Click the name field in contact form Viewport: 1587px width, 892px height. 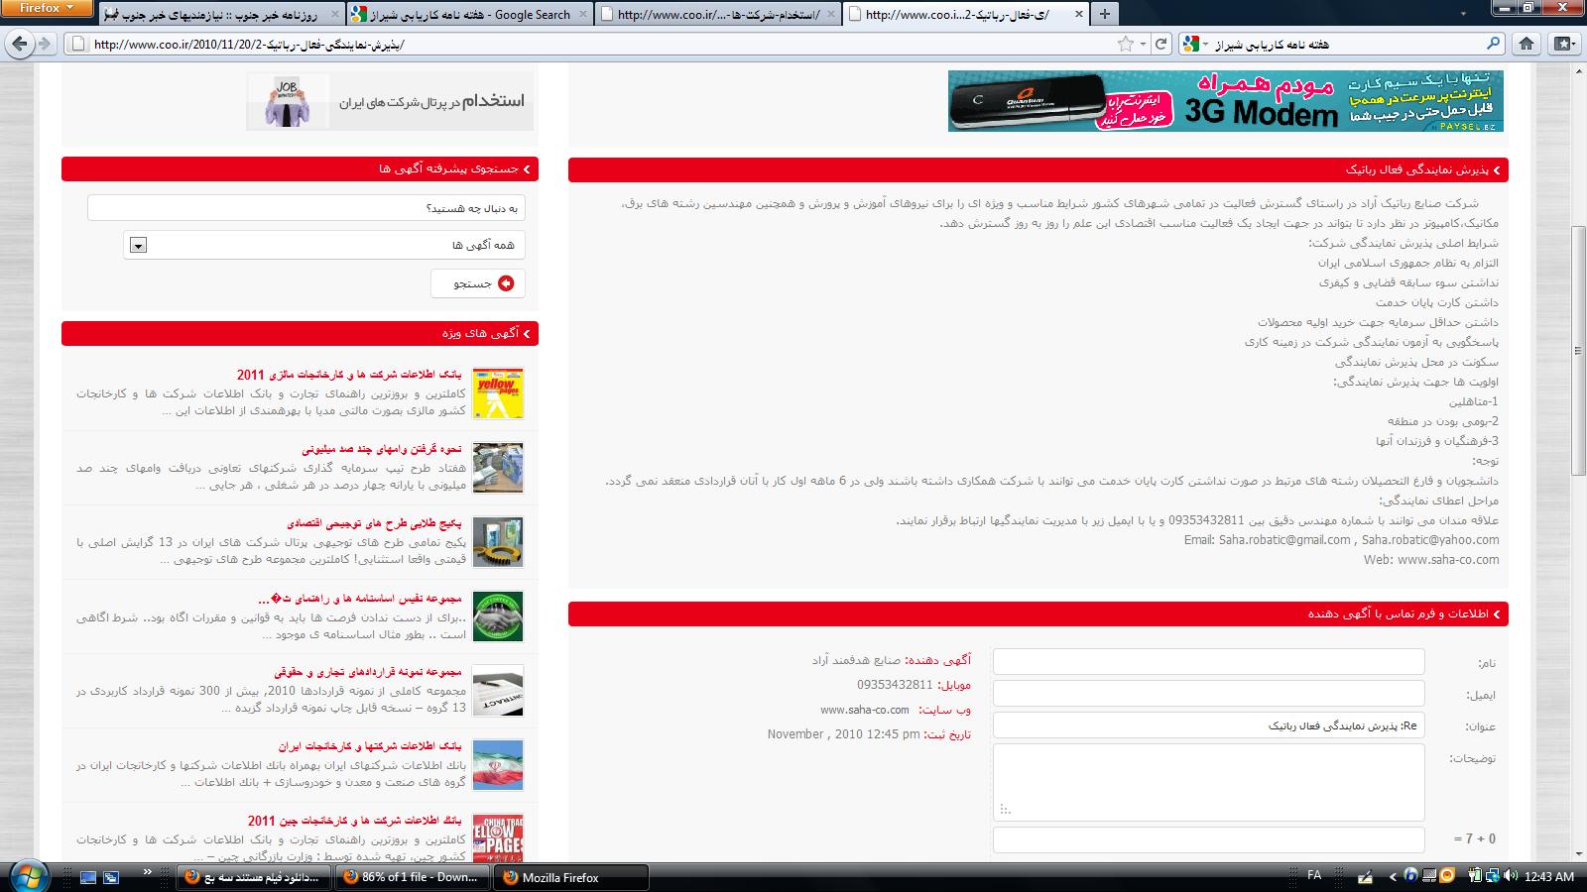point(1208,662)
